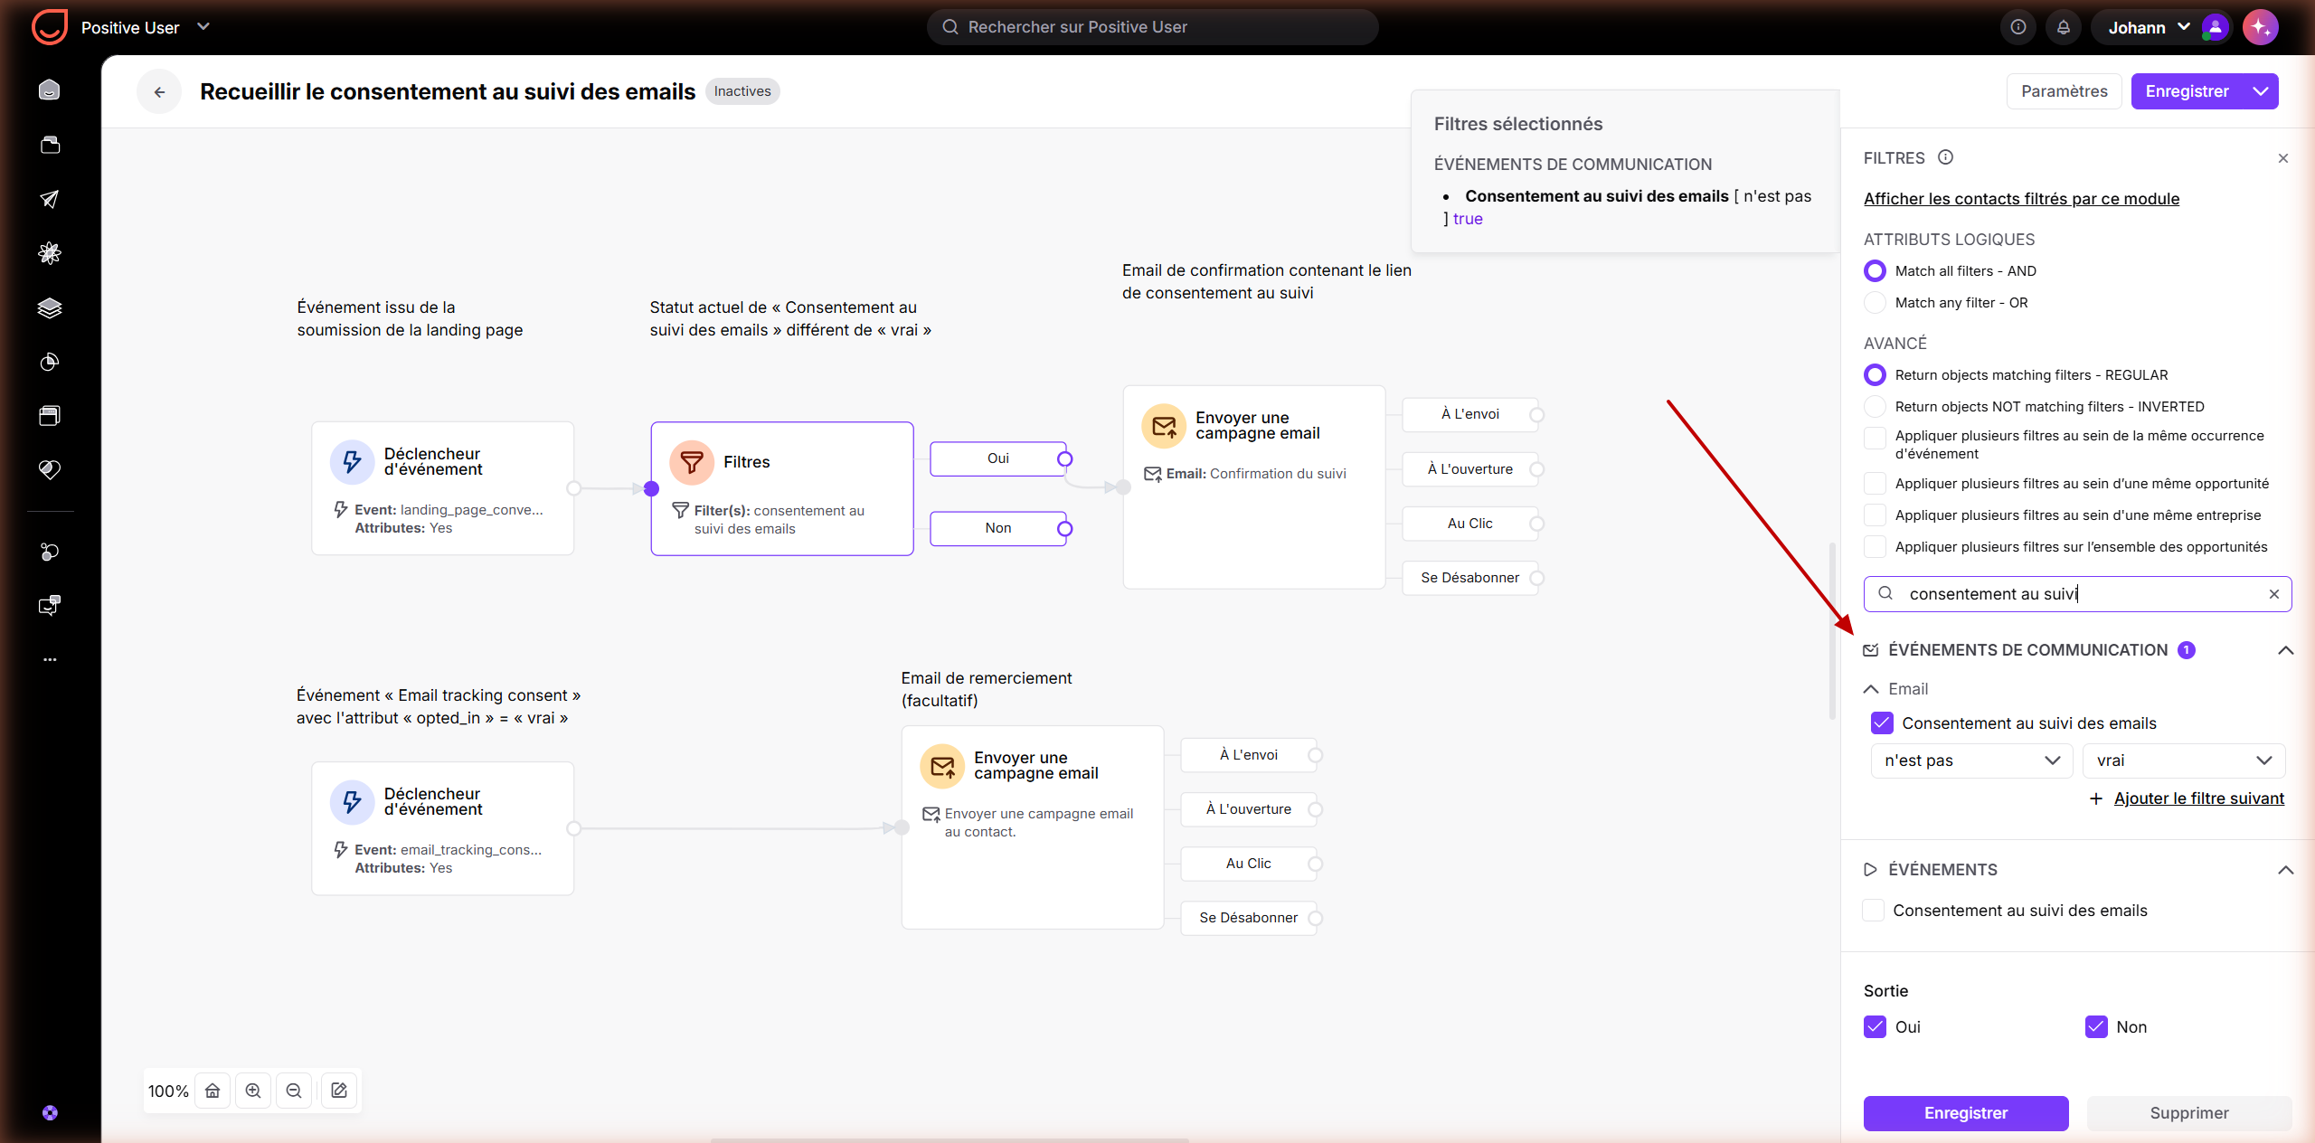Select Match all filters - AND
2315x1143 pixels.
click(1875, 271)
